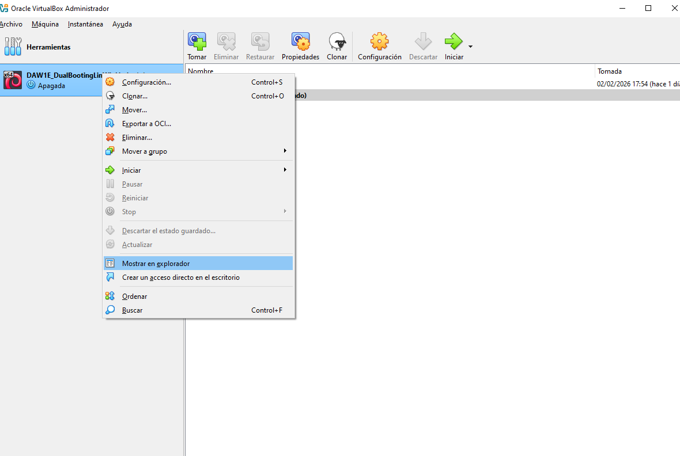Click the group icon beside Mover a grupo
Viewport: 680px width, 456px height.
[x=110, y=151]
